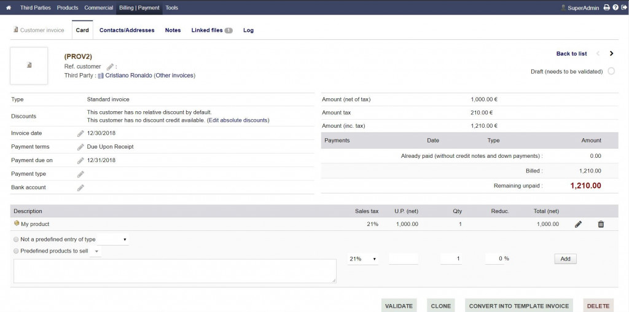629x312 pixels.
Task: Select 'Not a predefined entry' radio button
Action: pos(16,240)
